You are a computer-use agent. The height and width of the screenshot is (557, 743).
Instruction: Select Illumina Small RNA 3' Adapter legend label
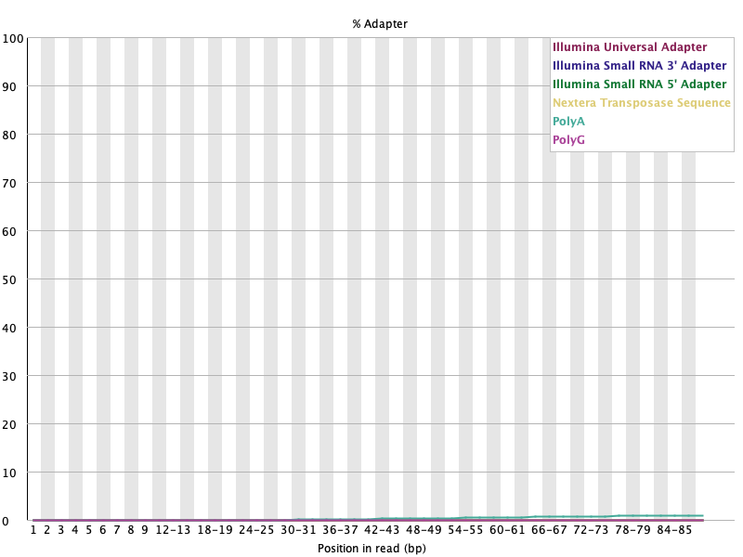click(x=639, y=66)
